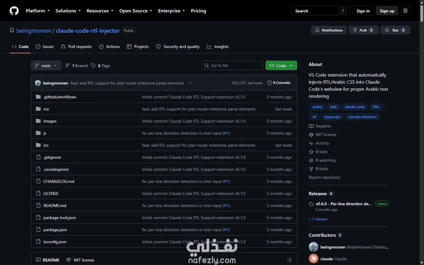Expand the Platform menu
424x265 pixels.
38,11
